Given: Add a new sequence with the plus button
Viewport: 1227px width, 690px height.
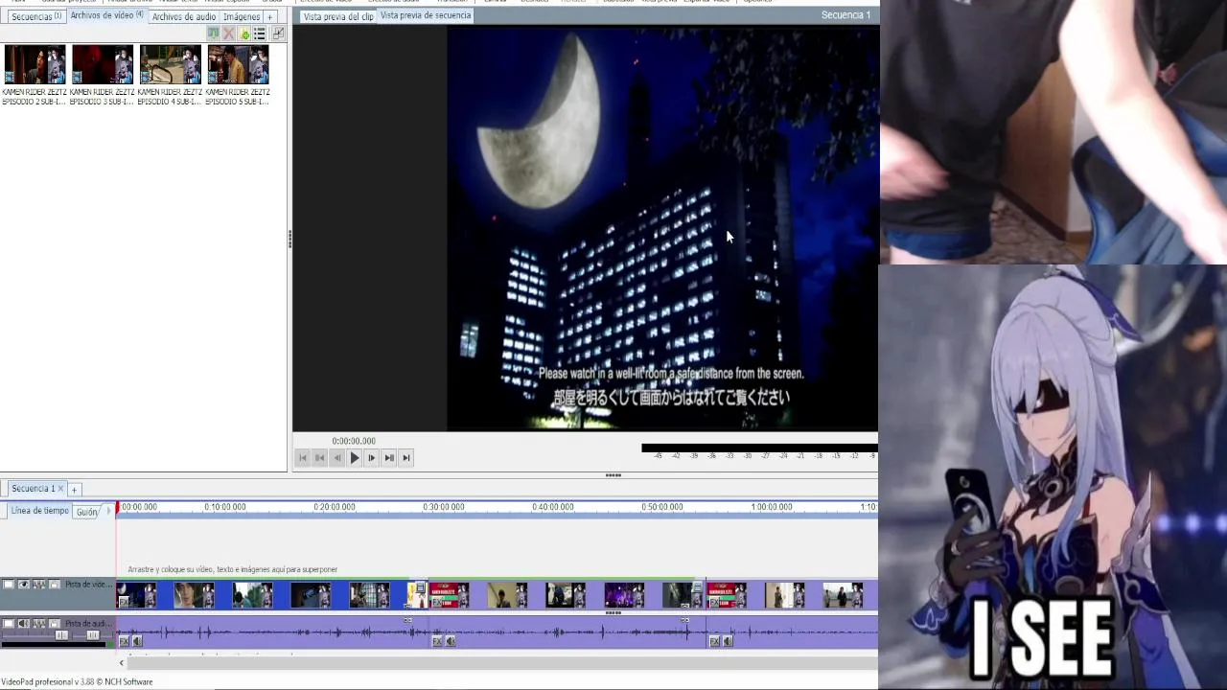Looking at the screenshot, I should [74, 490].
